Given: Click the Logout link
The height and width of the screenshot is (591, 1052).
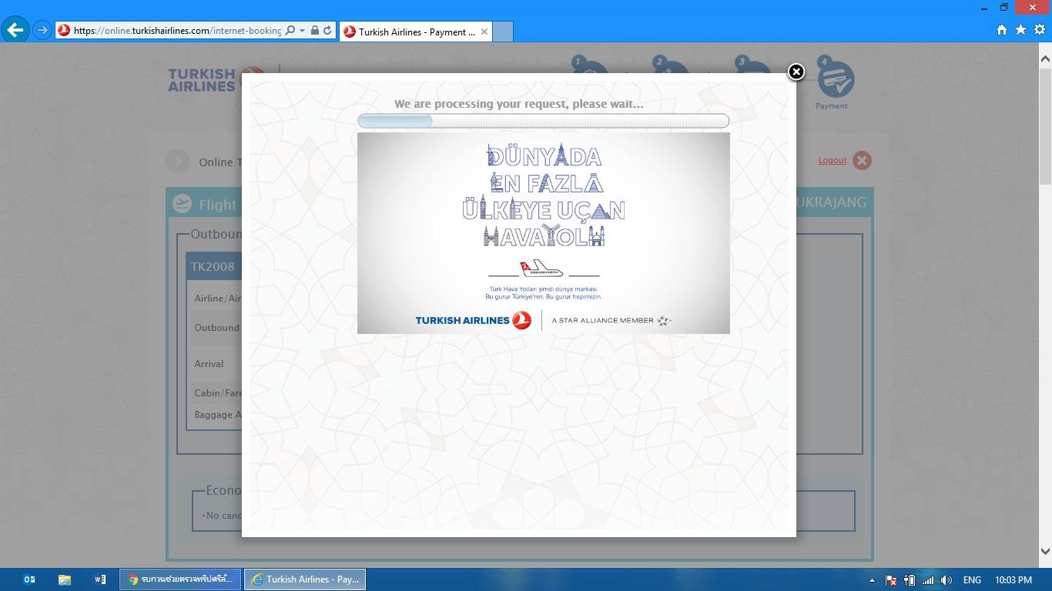Looking at the screenshot, I should coord(833,160).
